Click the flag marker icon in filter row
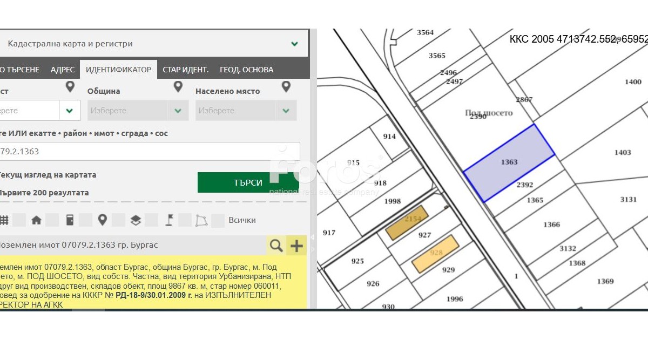 [169, 220]
